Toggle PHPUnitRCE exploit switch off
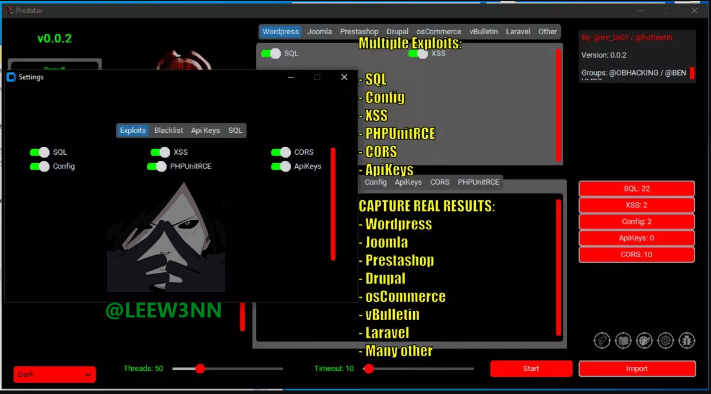Image resolution: width=711 pixels, height=394 pixels. (x=157, y=167)
